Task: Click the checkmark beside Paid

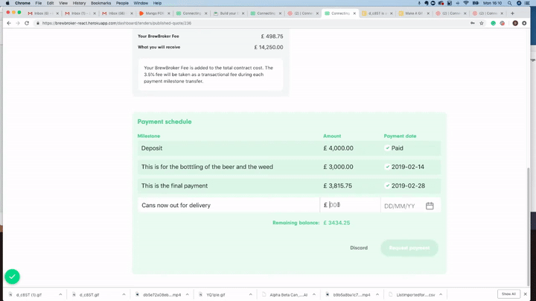Action: pyautogui.click(x=387, y=148)
